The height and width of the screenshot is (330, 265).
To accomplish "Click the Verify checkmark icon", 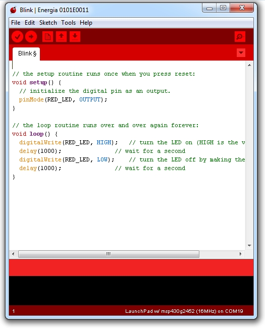I will pyautogui.click(x=17, y=37).
